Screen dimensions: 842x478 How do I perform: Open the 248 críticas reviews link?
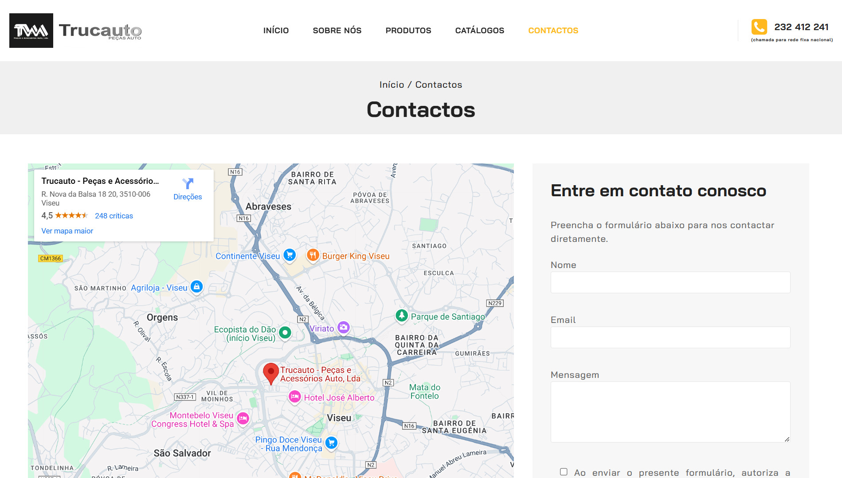pos(114,216)
